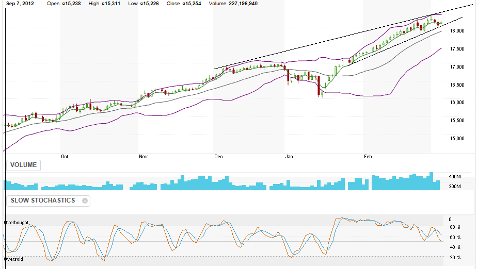Click the 400M volume axis label

[455, 177]
